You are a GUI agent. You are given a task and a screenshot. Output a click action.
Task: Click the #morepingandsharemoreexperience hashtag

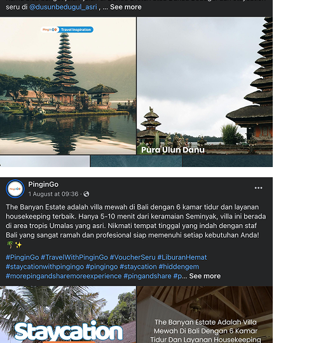(x=64, y=276)
